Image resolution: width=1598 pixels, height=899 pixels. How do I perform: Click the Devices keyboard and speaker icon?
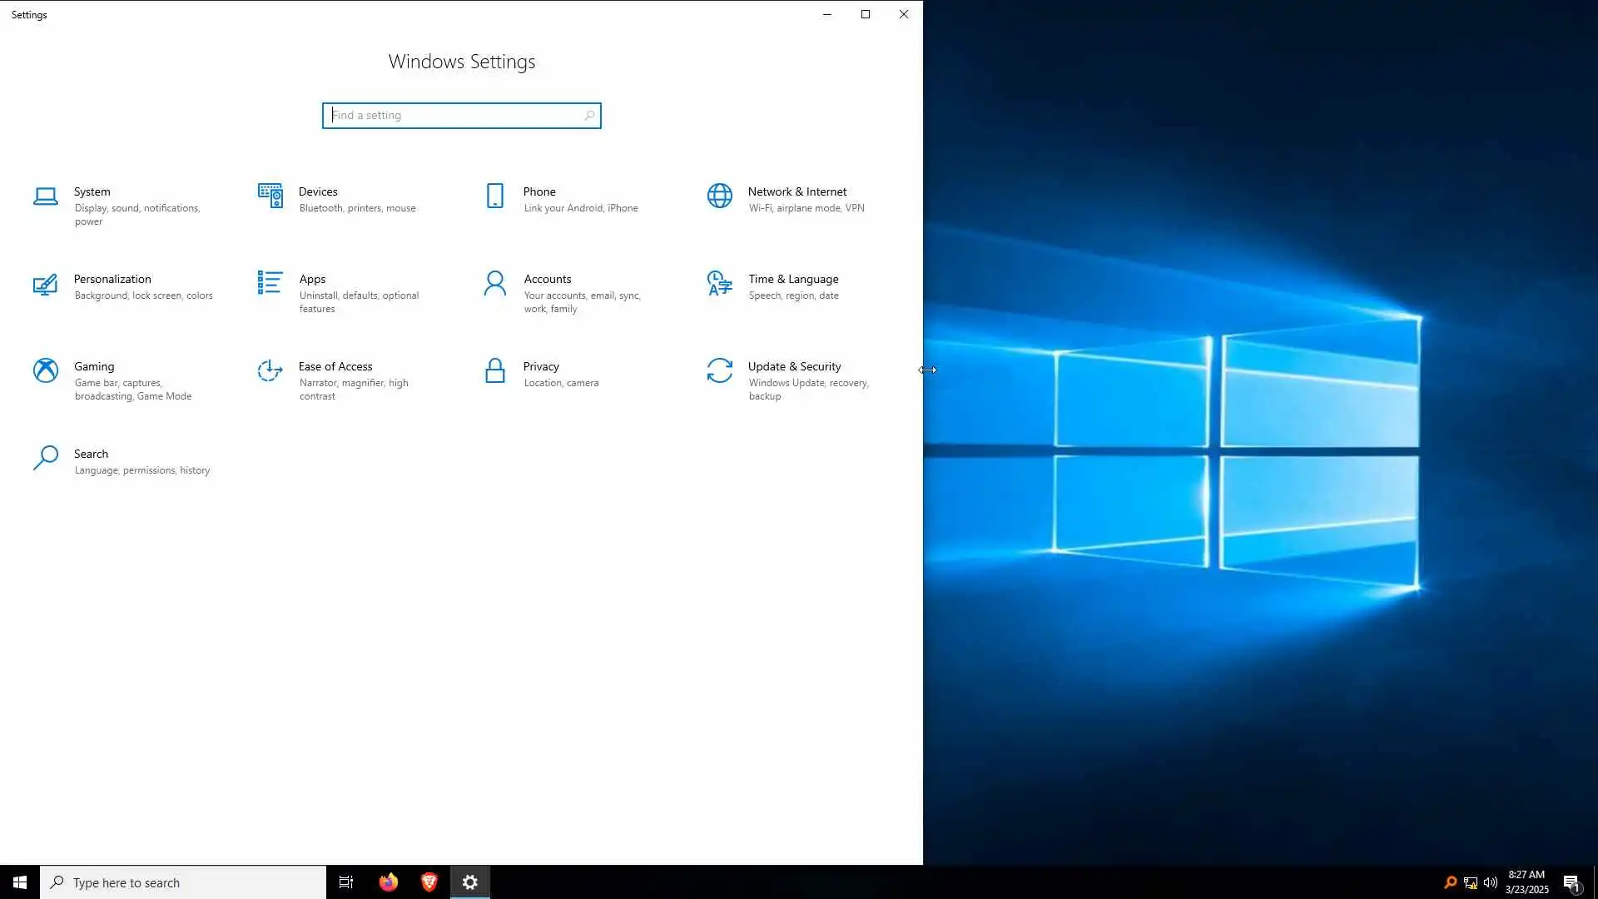click(270, 196)
